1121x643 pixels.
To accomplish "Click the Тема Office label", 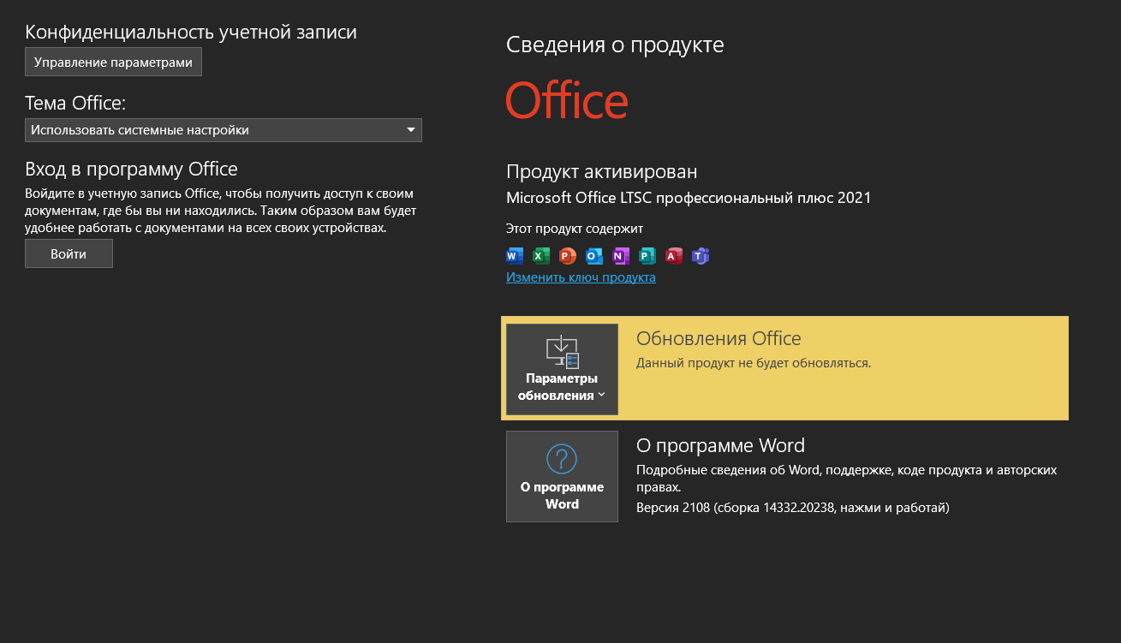I will (75, 103).
